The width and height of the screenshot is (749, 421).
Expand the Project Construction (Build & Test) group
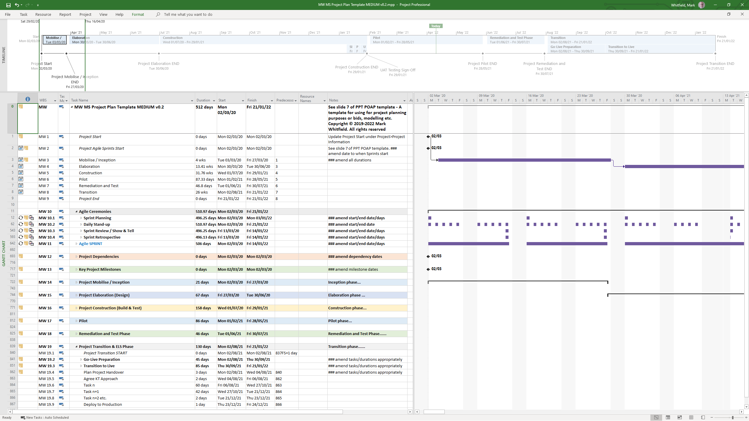tap(76, 308)
